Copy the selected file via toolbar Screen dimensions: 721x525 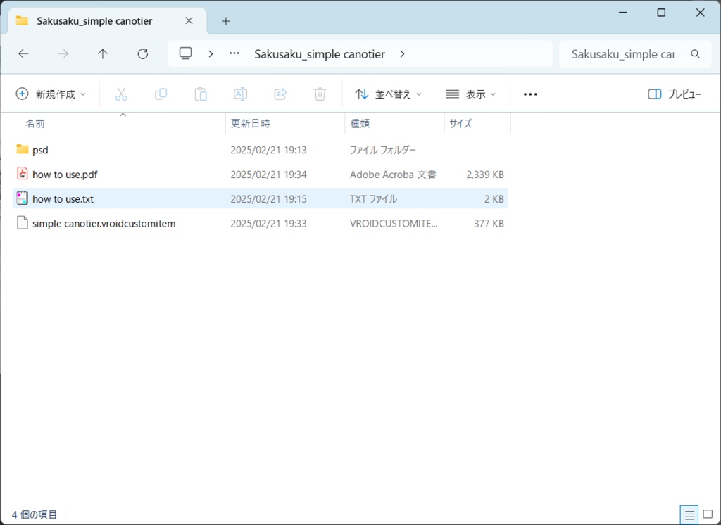click(161, 94)
